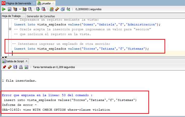
Task: Click the To Upper/Lower case Aa icon
Action: pyautogui.click(x=68, y=9)
